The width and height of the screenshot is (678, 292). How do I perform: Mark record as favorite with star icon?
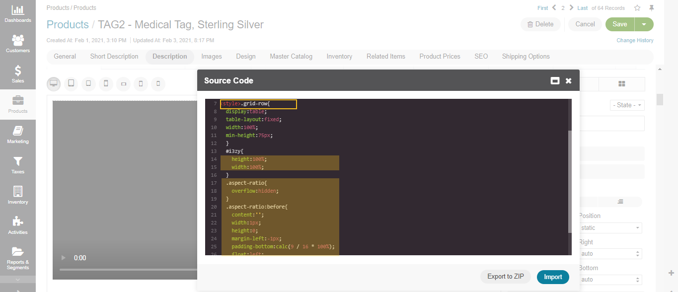click(637, 8)
